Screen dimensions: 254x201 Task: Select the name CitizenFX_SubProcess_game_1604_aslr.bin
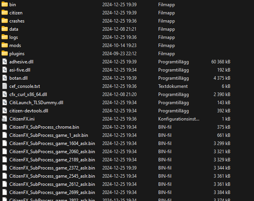point(52,143)
